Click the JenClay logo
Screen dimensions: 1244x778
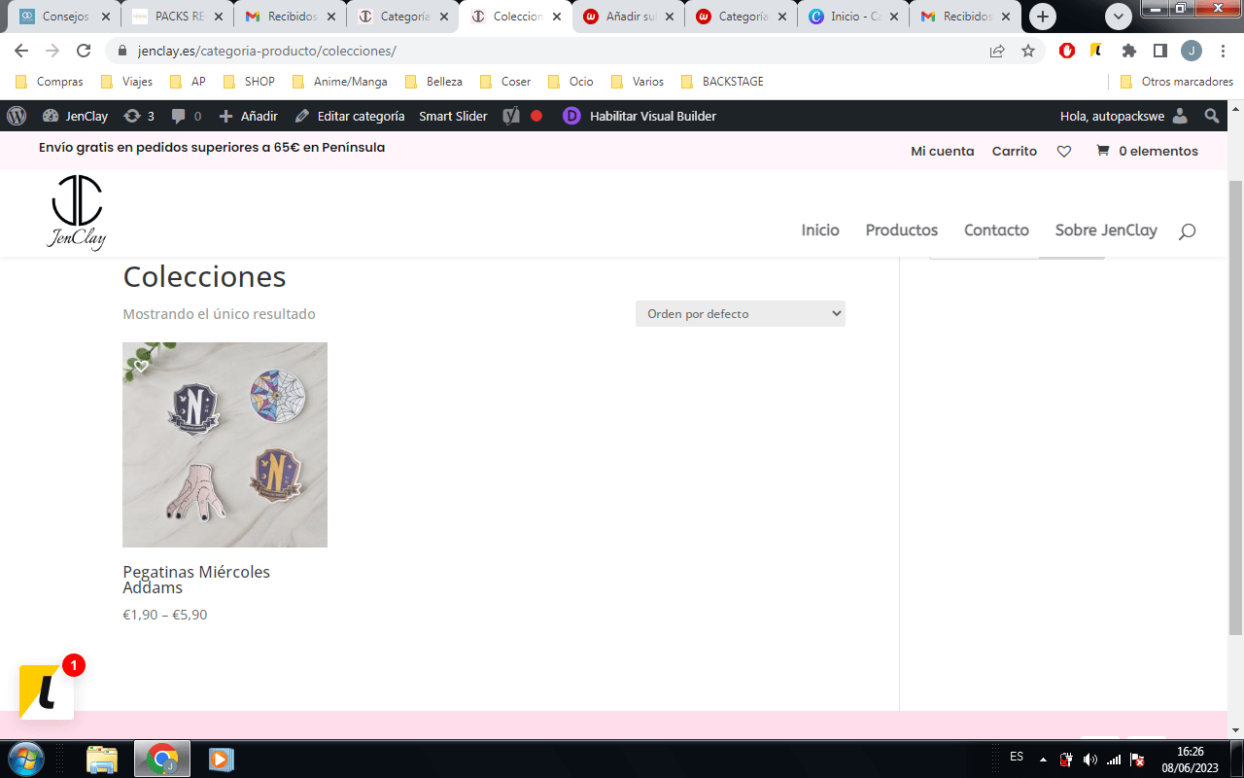(77, 213)
